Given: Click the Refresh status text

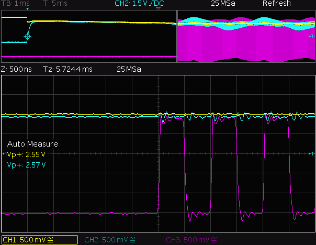Looking at the screenshot, I should (x=276, y=3).
